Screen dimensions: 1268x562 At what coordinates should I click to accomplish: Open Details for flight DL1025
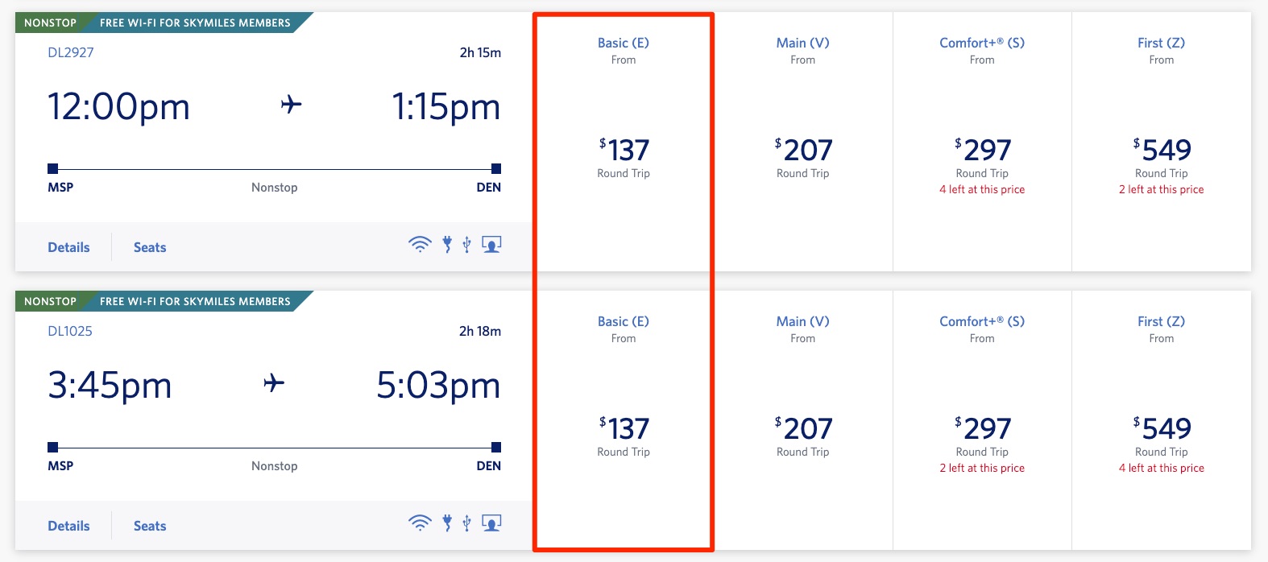click(x=68, y=526)
